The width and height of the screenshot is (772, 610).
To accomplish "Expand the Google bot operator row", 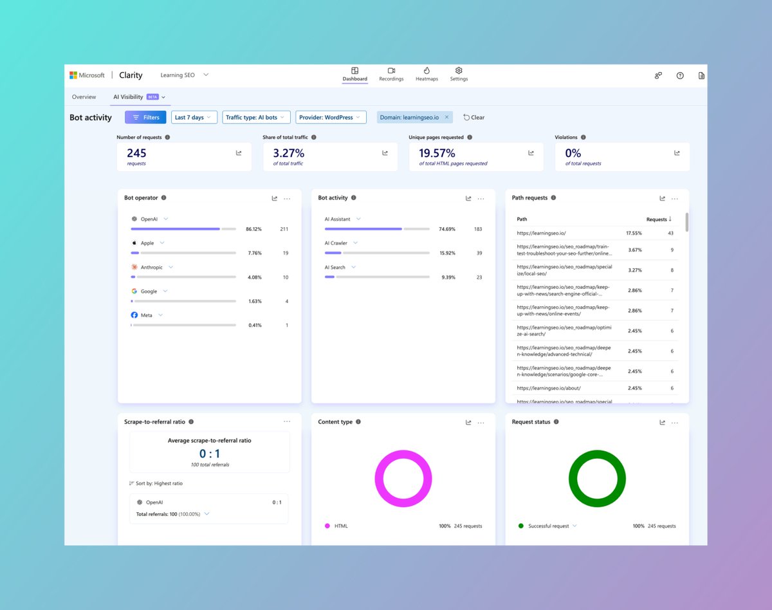I will pos(165,291).
